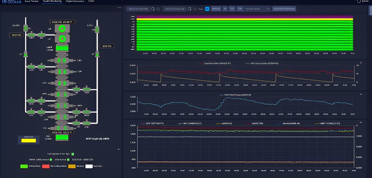The height and width of the screenshot is (178, 372).
Task: Open the end date clock icon
Action: tap(194, 9)
